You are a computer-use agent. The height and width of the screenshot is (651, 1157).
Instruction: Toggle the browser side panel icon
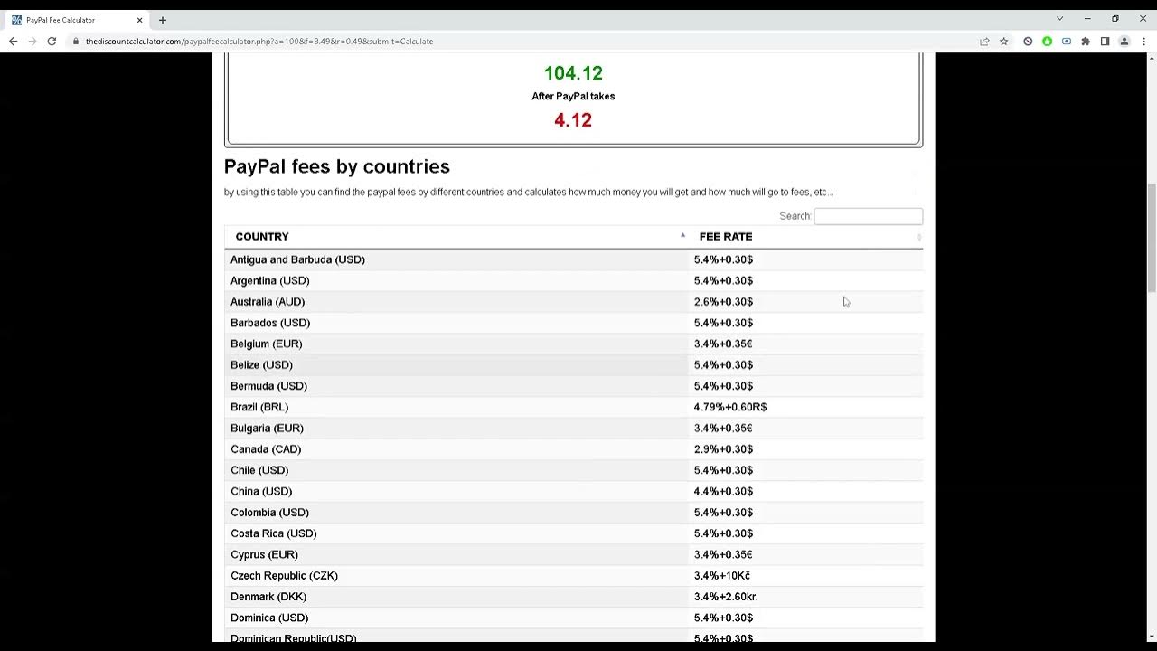[x=1105, y=42]
